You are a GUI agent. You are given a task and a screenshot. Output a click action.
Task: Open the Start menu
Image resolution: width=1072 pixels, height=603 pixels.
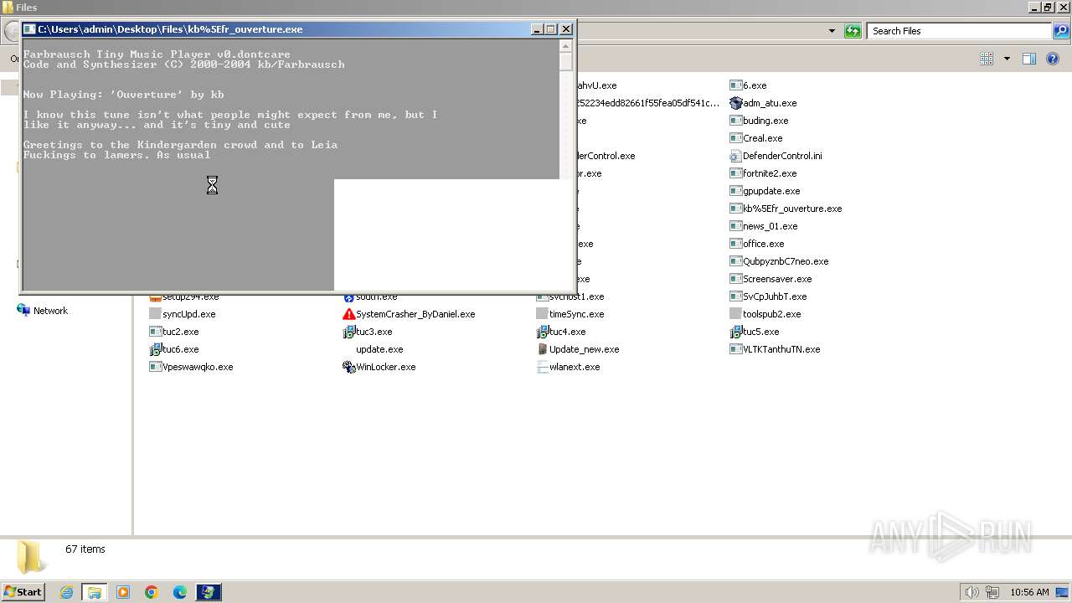click(23, 592)
